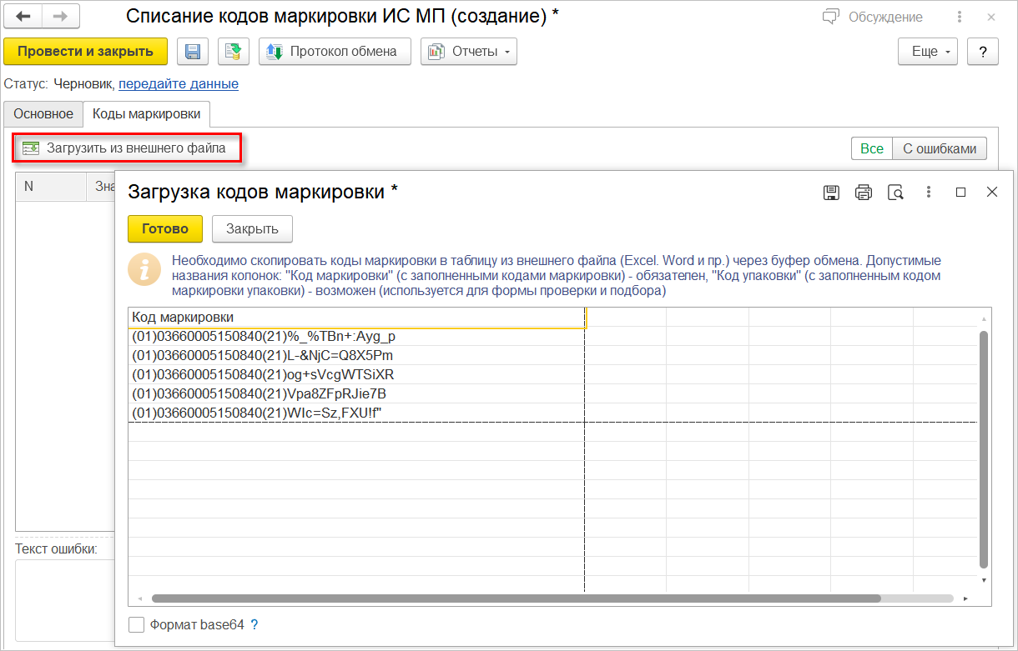Show only rows С ошибками
This screenshot has width=1018, height=651.
tap(940, 148)
